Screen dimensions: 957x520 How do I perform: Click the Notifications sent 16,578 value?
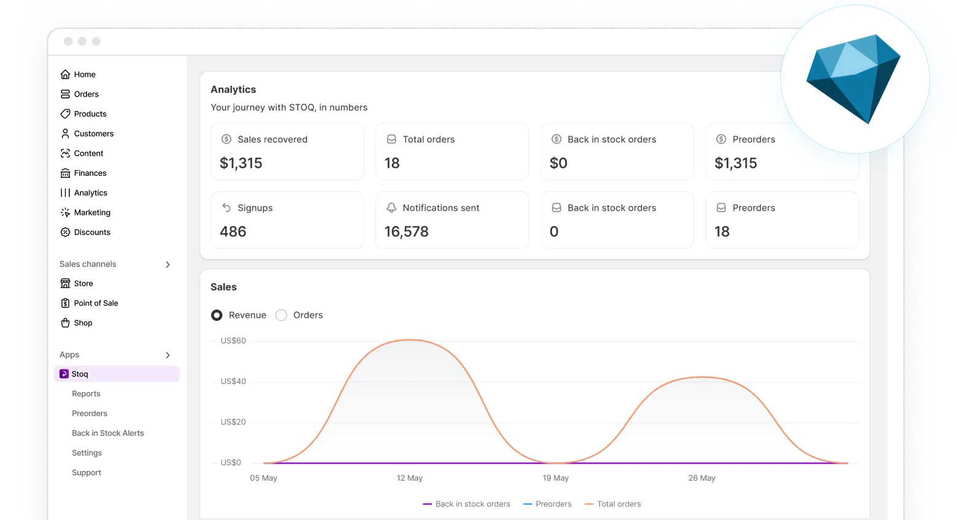pyautogui.click(x=407, y=232)
